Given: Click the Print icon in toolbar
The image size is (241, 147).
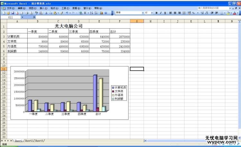Looking at the screenshot, I should 27,13.
